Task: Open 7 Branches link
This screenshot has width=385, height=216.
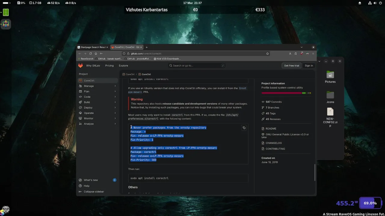Action: pyautogui.click(x=270, y=108)
